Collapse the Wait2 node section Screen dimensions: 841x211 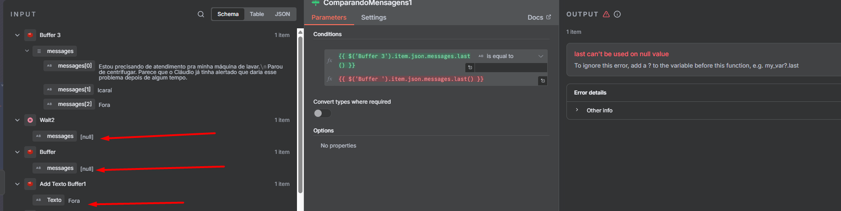tap(17, 120)
